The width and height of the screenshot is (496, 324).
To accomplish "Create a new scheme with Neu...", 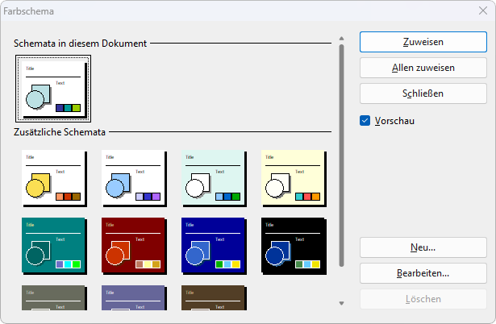I will tap(423, 247).
